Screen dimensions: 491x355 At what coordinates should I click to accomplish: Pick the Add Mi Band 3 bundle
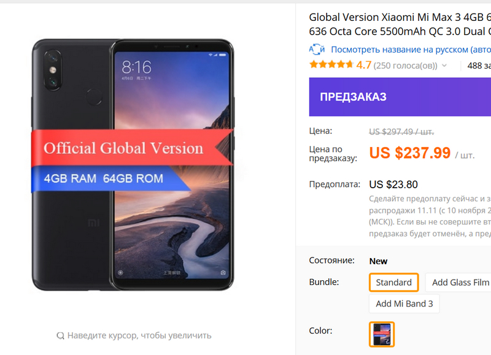point(404,303)
